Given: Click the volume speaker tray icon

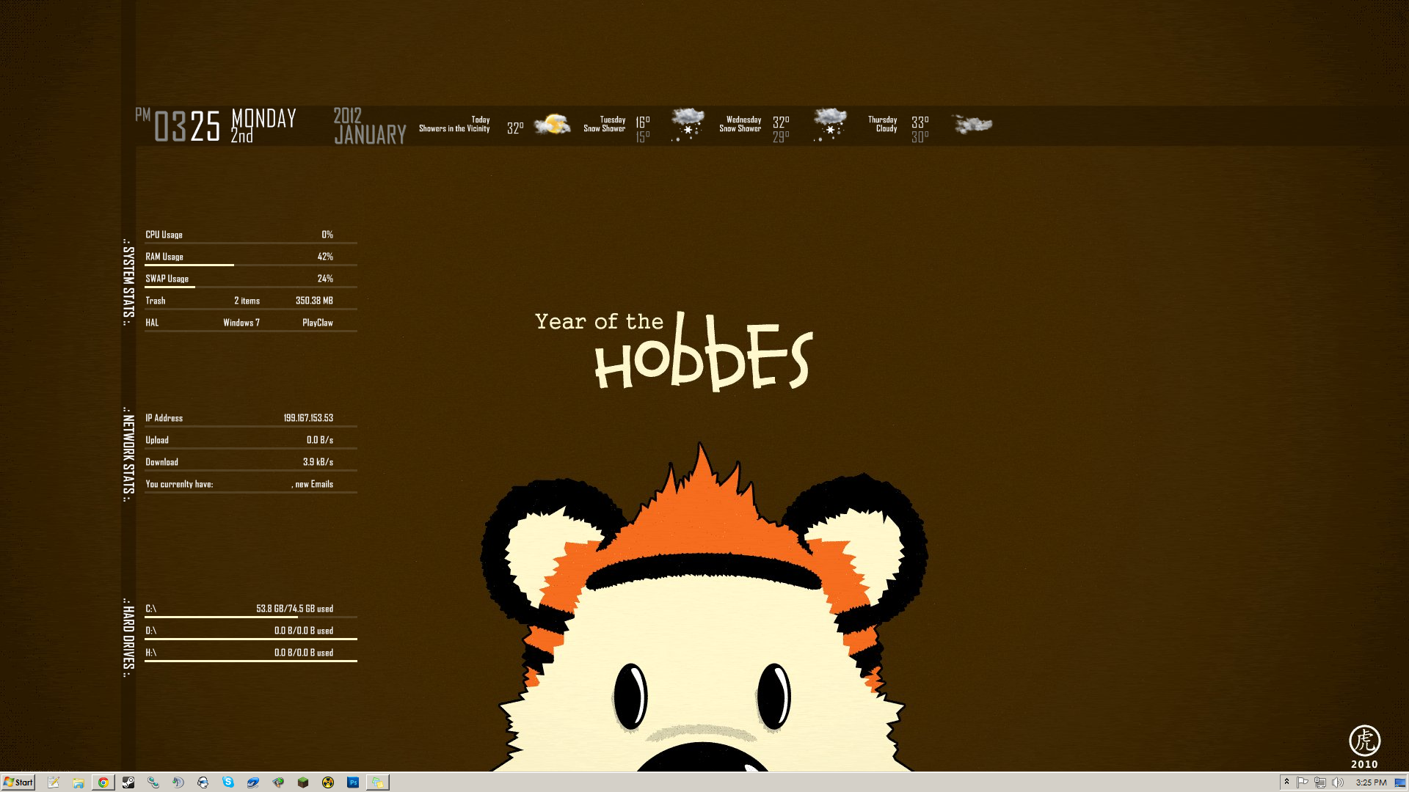Looking at the screenshot, I should click(1337, 782).
